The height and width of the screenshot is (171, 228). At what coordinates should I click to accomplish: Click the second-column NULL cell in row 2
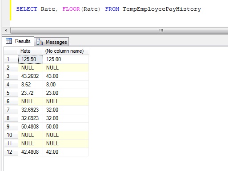[x=66, y=68]
